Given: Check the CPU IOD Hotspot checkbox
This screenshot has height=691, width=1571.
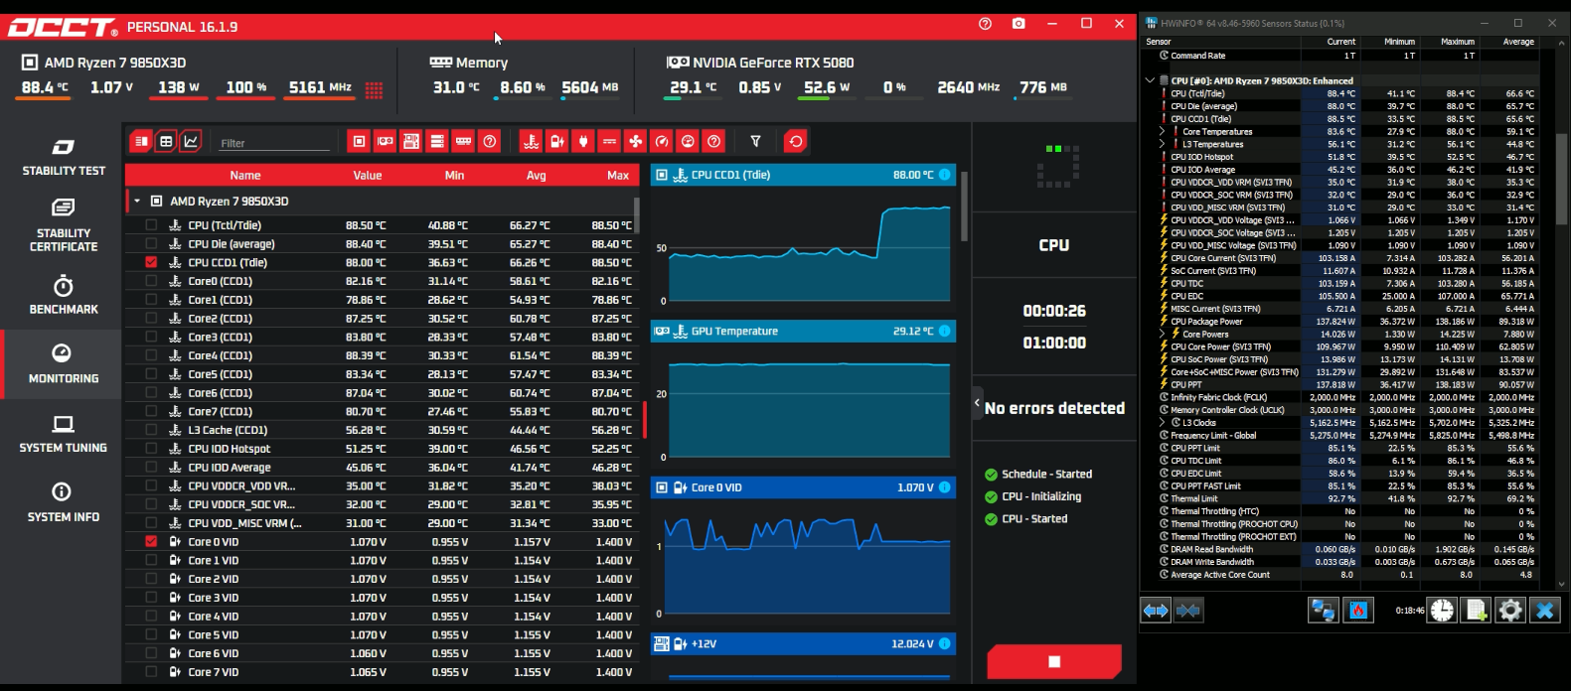Looking at the screenshot, I should click(151, 449).
